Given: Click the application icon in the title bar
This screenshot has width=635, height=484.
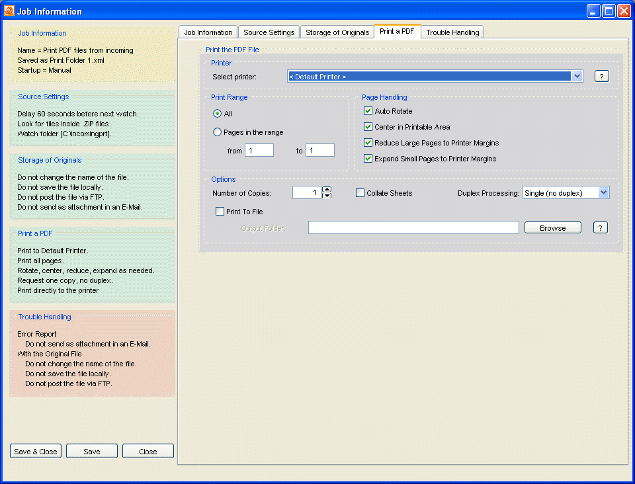Looking at the screenshot, I should click(x=11, y=10).
